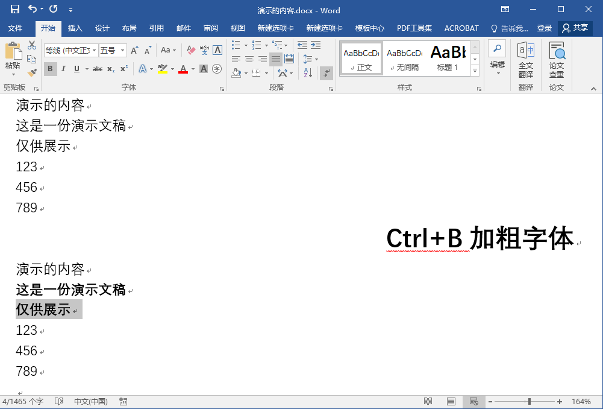603x409 pixels.
Task: Click the proofing book icon in status bar
Action: point(59,402)
